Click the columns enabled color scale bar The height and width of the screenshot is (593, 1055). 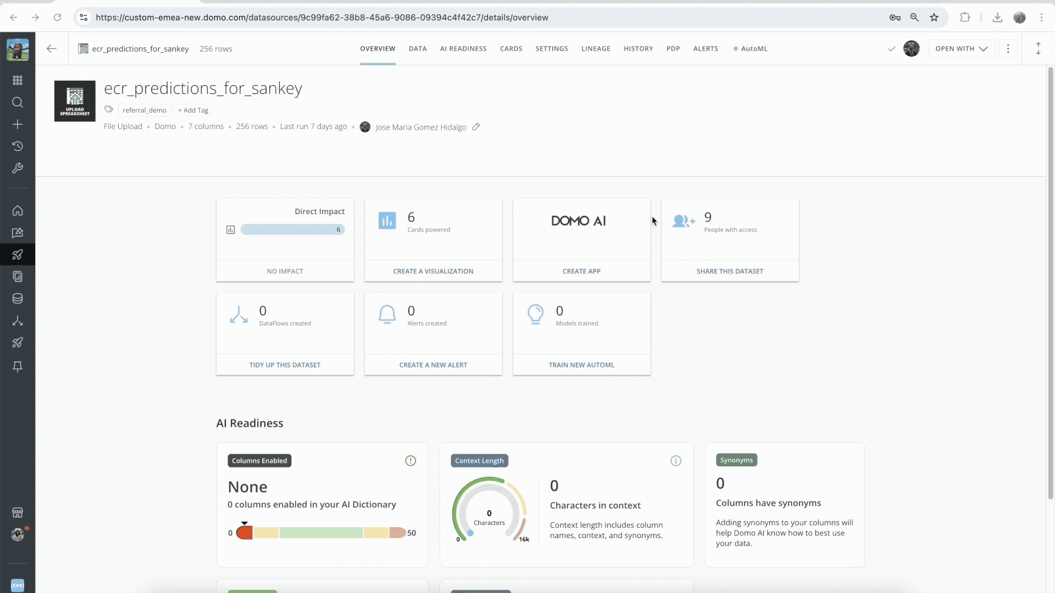pyautogui.click(x=321, y=533)
